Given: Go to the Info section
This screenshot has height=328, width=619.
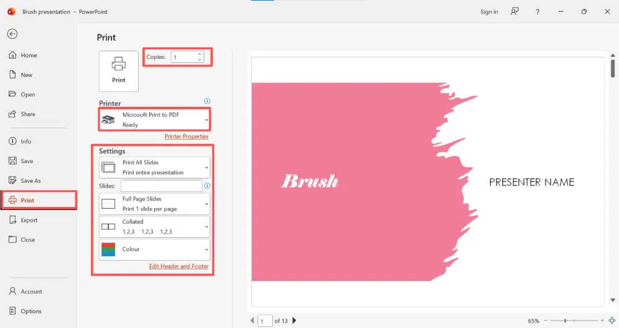Looking at the screenshot, I should [20, 141].
